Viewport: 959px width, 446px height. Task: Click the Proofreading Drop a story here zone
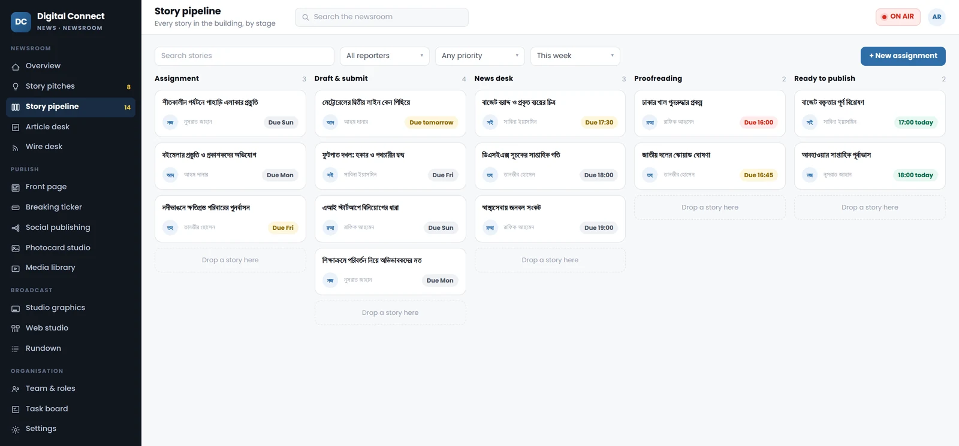click(x=710, y=207)
